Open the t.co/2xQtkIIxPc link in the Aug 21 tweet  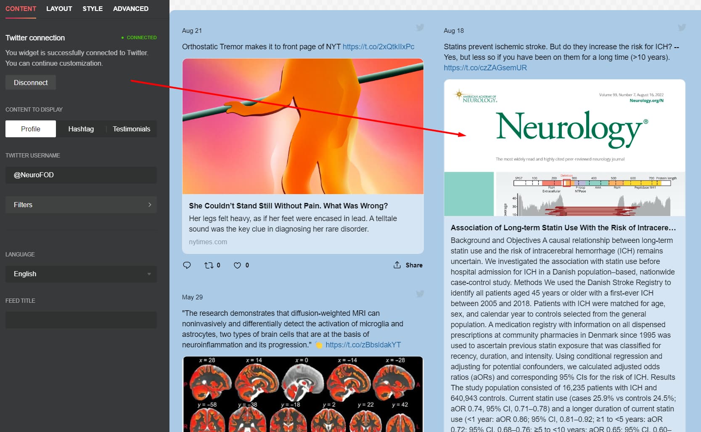click(378, 47)
